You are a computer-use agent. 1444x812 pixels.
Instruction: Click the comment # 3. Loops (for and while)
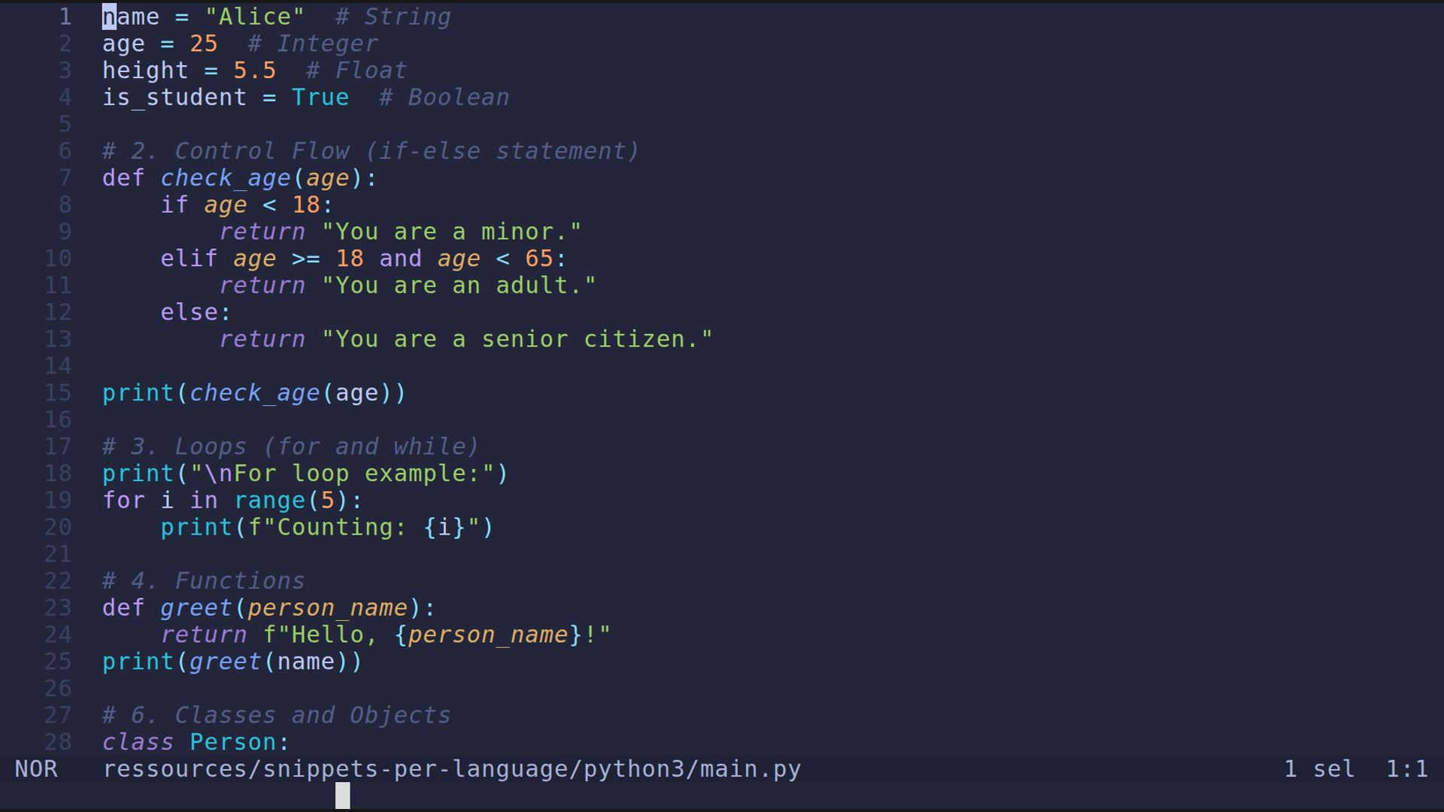click(x=290, y=446)
